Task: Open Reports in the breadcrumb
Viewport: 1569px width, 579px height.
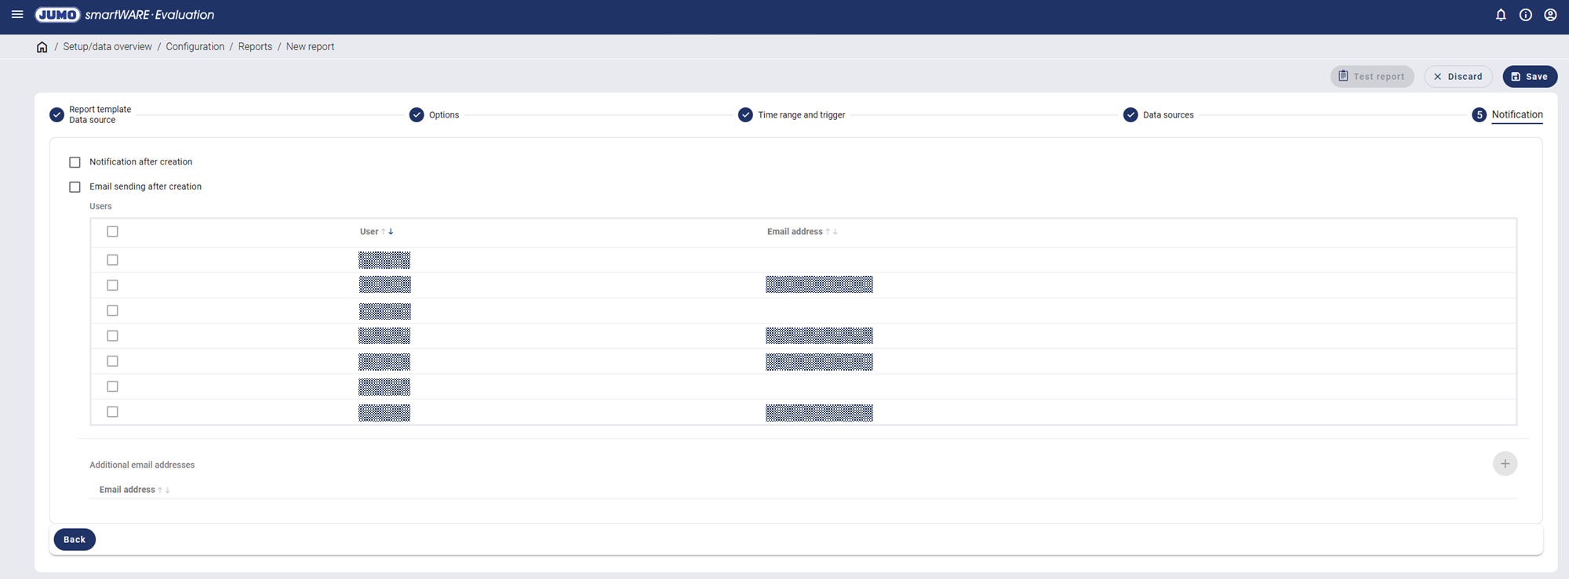Action: pyautogui.click(x=255, y=47)
